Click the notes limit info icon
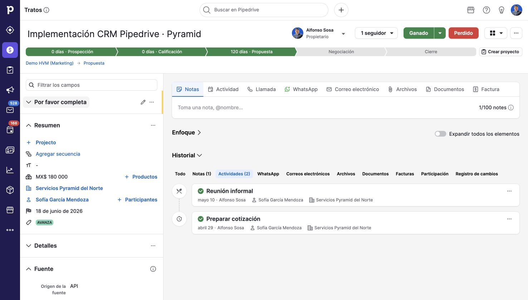Screen dimensions: 528x300 pyautogui.click(x=511, y=107)
